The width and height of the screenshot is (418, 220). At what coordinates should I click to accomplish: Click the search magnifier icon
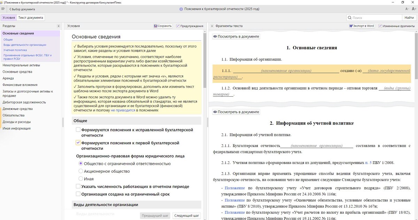tap(350, 18)
